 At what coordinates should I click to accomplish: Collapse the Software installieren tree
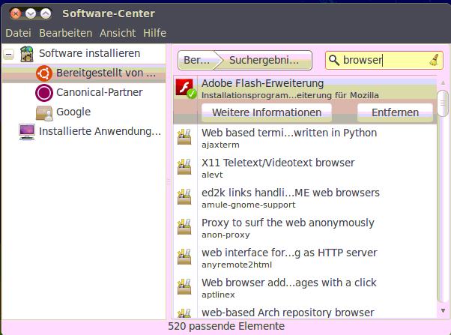coord(8,54)
